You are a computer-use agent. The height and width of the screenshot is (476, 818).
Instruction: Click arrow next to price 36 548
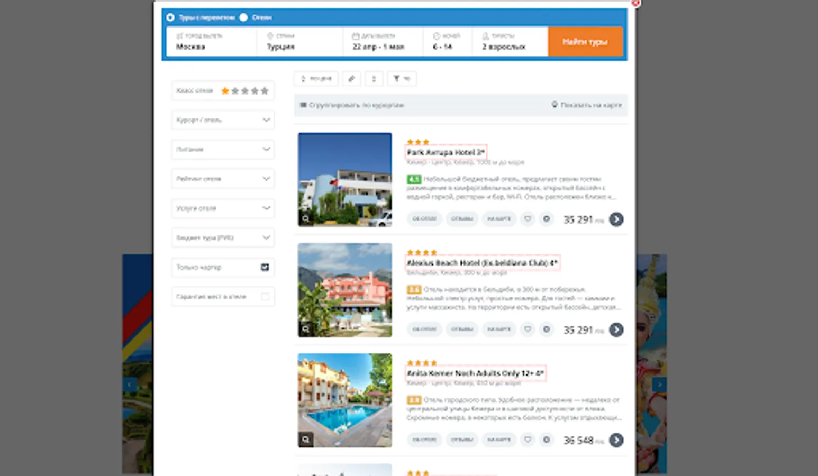point(616,440)
